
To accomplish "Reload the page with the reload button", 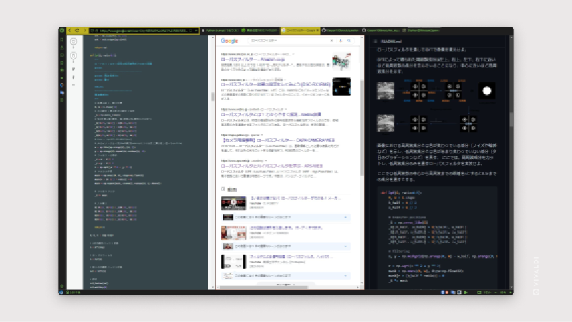I will pos(77,31).
